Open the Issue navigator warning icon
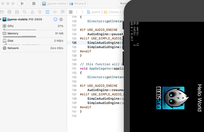 (x=32, y=12)
